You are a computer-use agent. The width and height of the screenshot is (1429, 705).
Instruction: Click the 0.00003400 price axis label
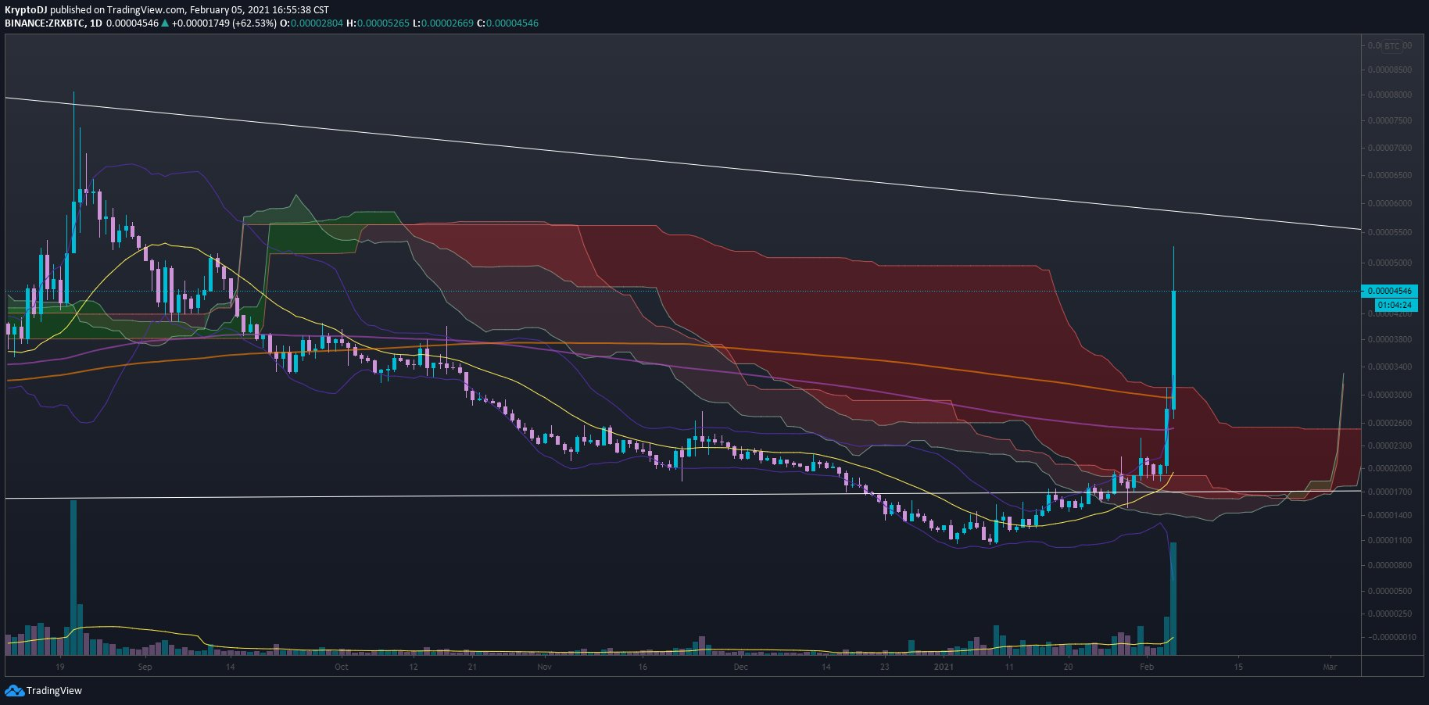point(1390,366)
